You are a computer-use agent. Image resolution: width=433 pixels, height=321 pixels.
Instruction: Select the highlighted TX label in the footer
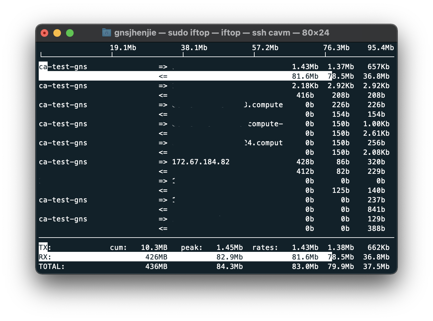(x=43, y=247)
